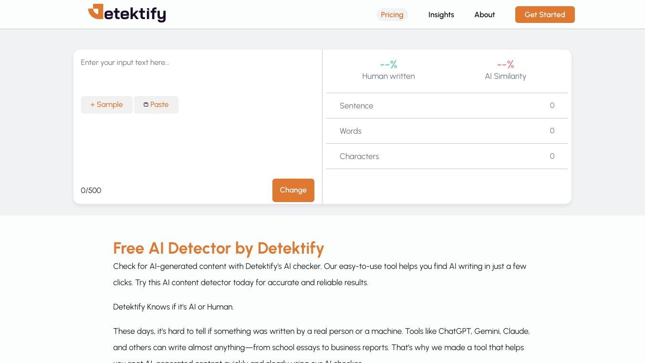
Task: Open the About page link
Action: coord(484,15)
